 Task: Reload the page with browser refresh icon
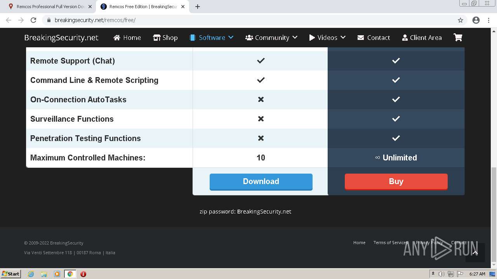click(x=33, y=20)
